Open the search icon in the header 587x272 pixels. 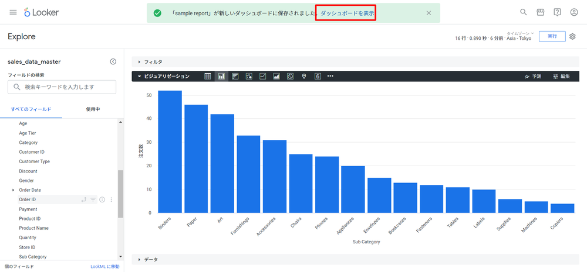pos(524,12)
